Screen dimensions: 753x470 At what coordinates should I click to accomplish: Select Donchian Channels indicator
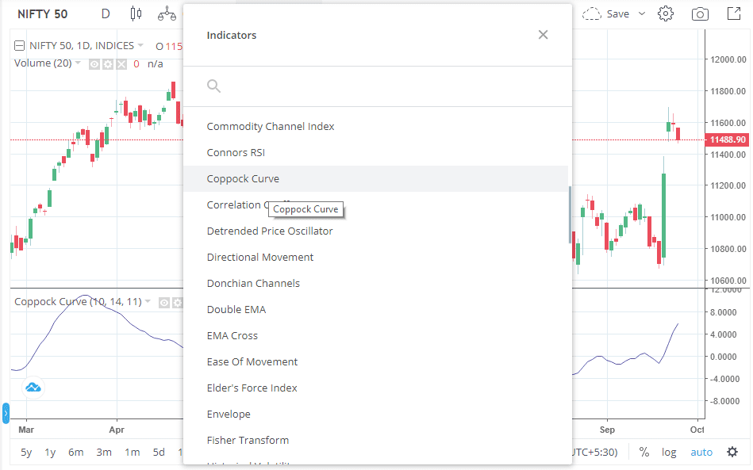(x=375, y=284)
